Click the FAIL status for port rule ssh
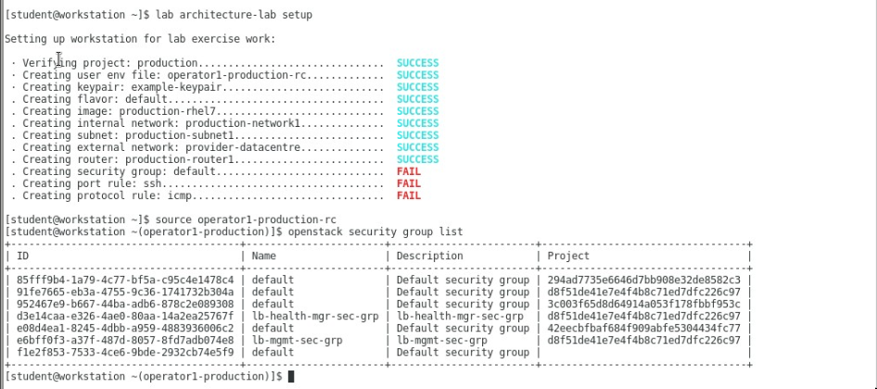877x389 pixels. pos(409,183)
